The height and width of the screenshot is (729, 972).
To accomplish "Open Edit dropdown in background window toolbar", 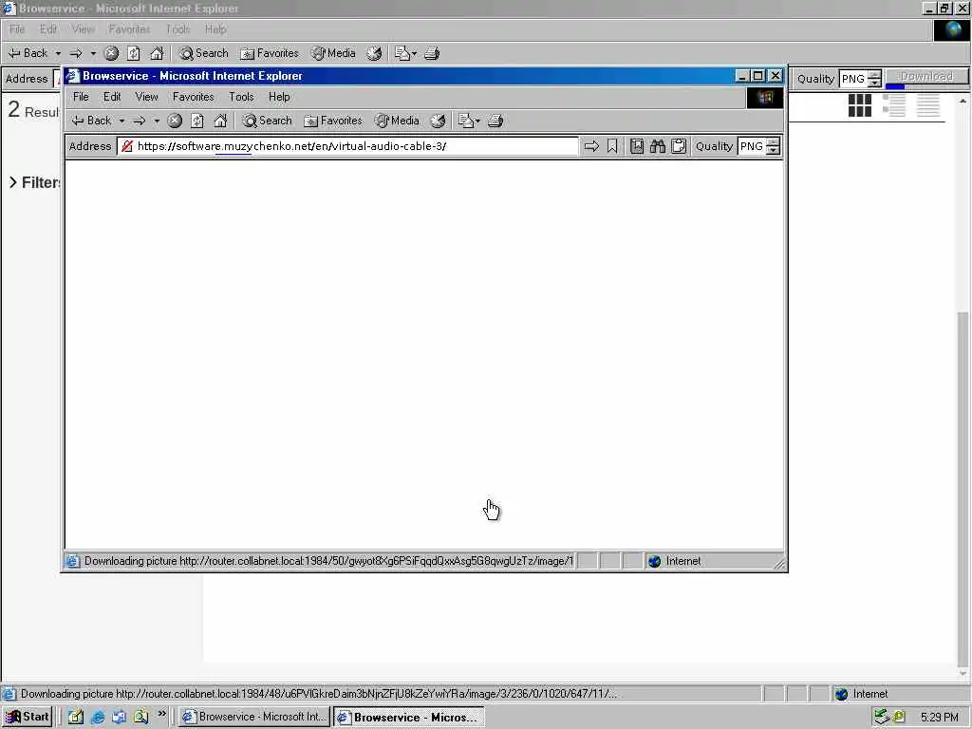I will (405, 53).
